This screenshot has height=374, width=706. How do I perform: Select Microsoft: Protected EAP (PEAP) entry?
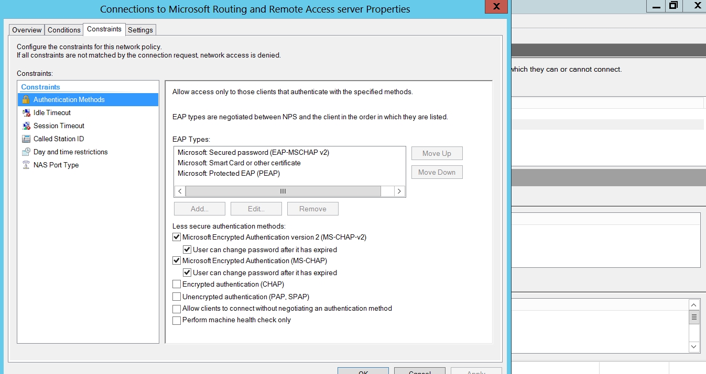tap(229, 173)
